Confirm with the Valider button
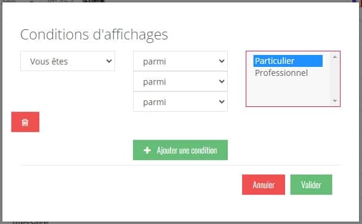 pos(311,185)
